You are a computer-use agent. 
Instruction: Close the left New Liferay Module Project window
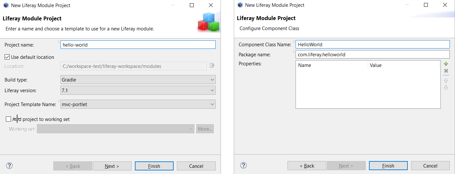click(211, 5)
